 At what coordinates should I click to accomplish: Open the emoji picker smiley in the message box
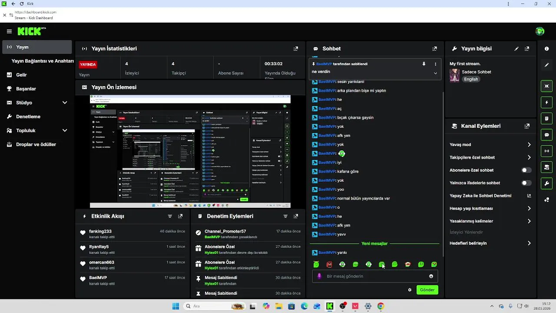point(431,276)
